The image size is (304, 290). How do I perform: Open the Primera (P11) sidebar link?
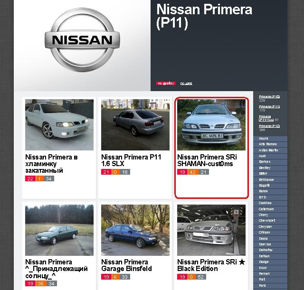[269, 106]
